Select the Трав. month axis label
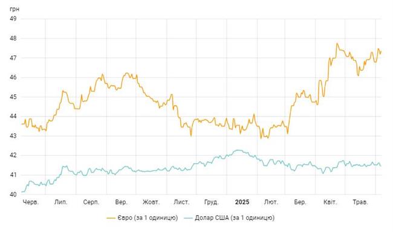Image resolution: width=393 pixels, height=232 pixels. tap(360, 202)
